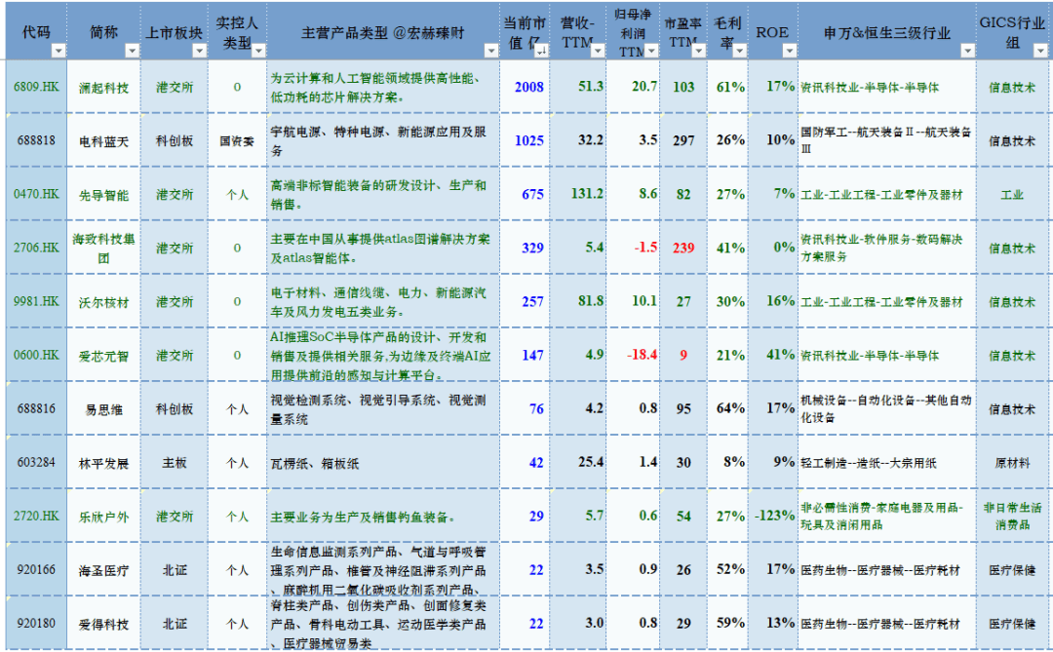Open the 主营产品类型 filter dropdown

pyautogui.click(x=489, y=51)
